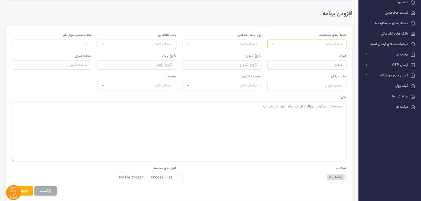Open the نوع بانک اطلاعاتی dropdown
Viewport: 421px width, 201px height.
[x=222, y=44]
